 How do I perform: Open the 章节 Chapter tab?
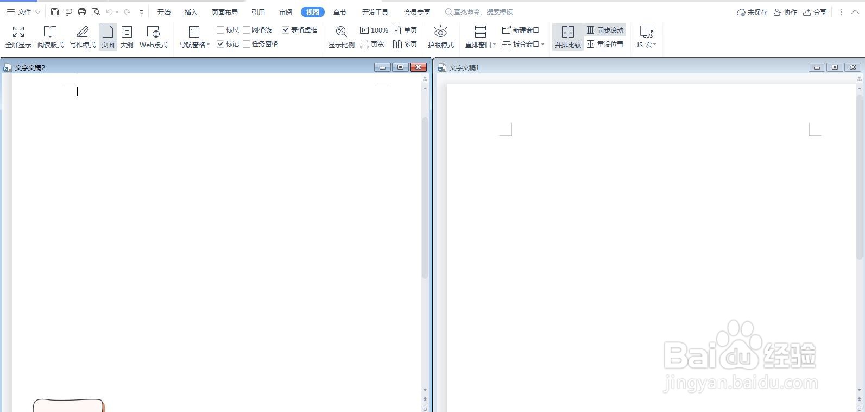pyautogui.click(x=340, y=12)
